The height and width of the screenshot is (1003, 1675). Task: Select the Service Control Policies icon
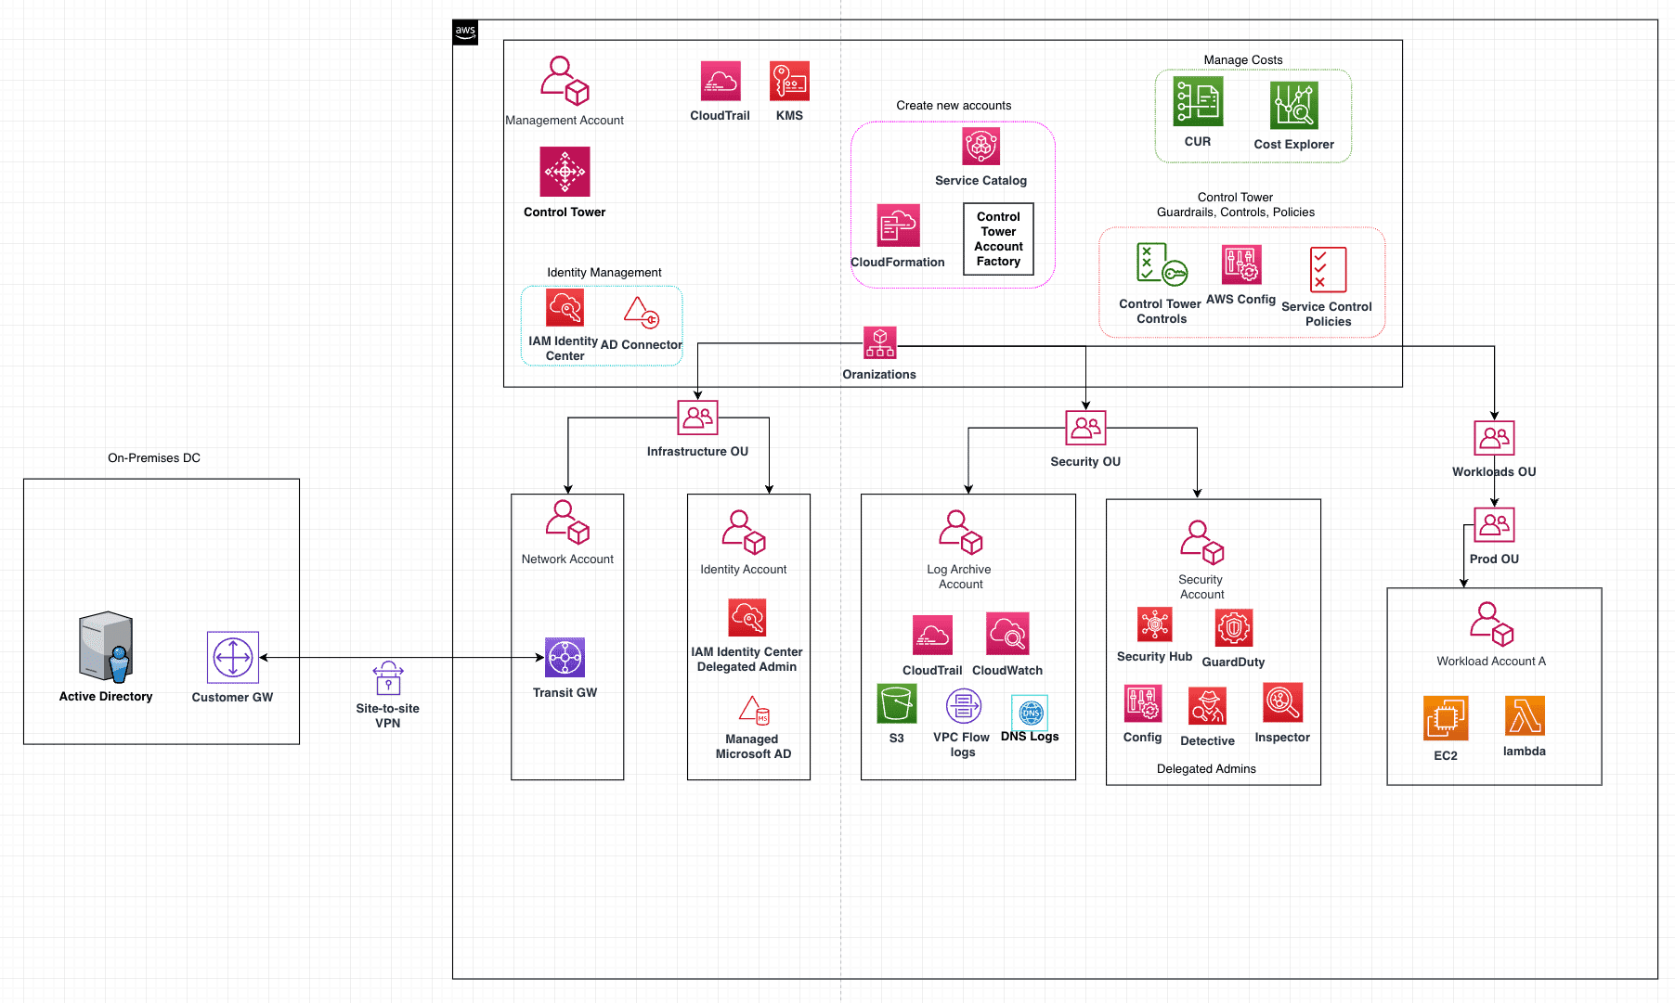(1328, 269)
